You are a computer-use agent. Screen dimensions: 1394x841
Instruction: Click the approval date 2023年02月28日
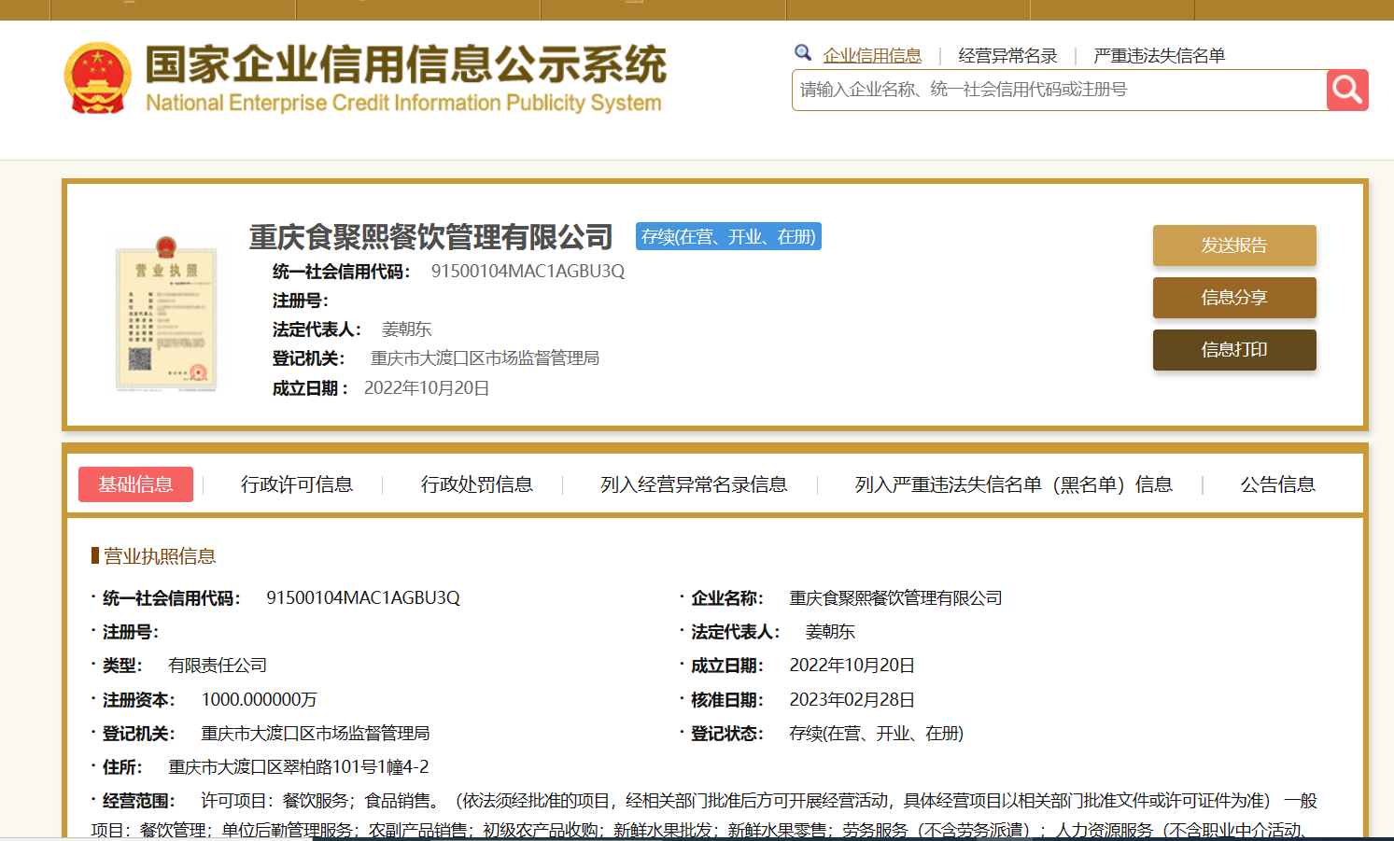coord(852,700)
